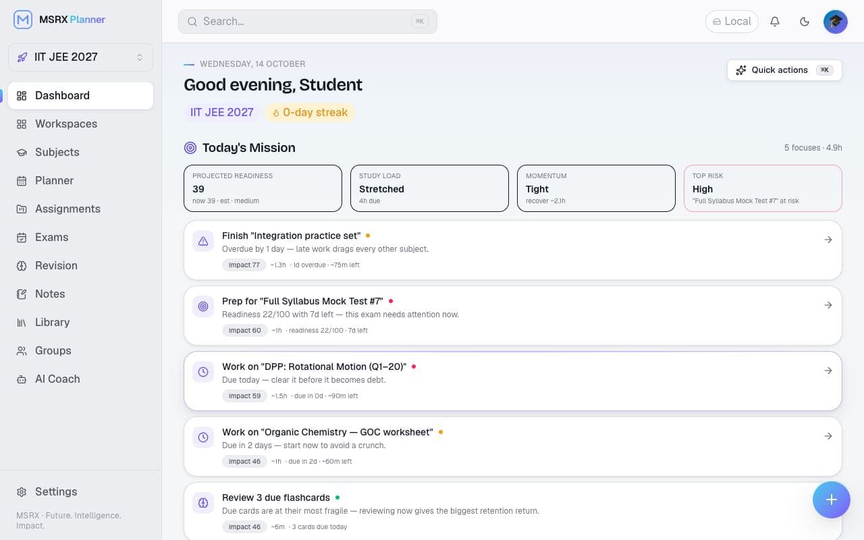The height and width of the screenshot is (540, 864).
Task: Click the target icon on Mock Test #7 card
Action: (203, 306)
